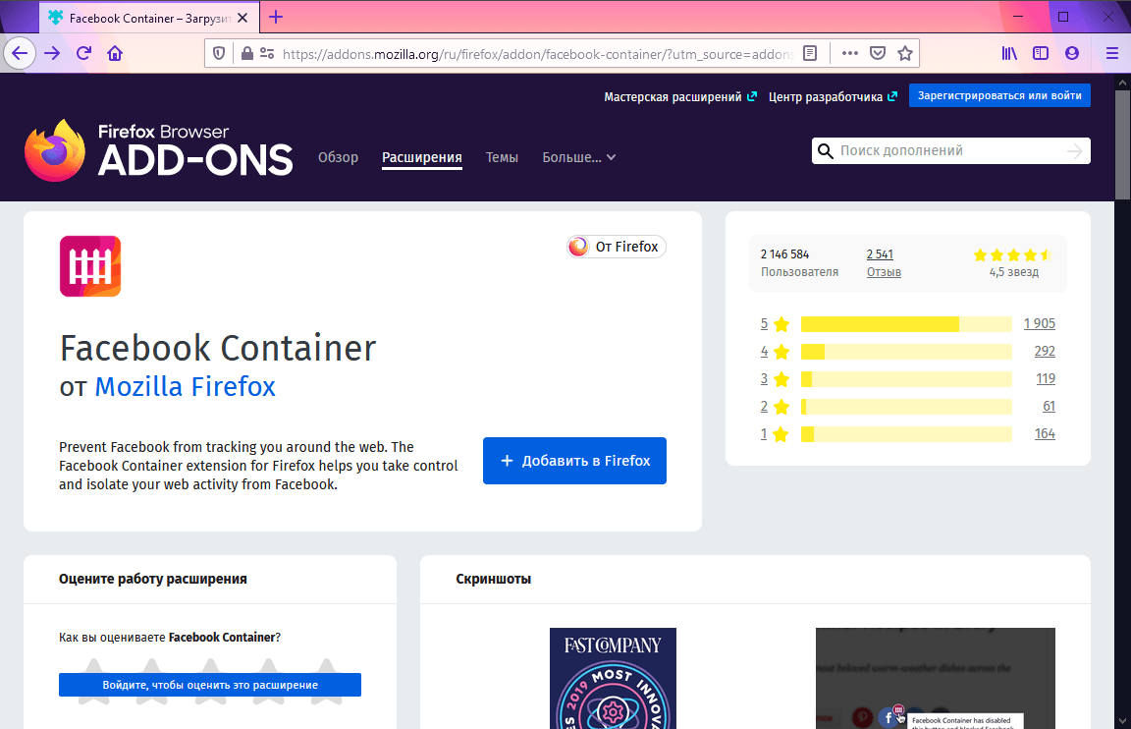The height and width of the screenshot is (729, 1131).
Task: Open page actions three-dot menu
Action: coord(849,53)
